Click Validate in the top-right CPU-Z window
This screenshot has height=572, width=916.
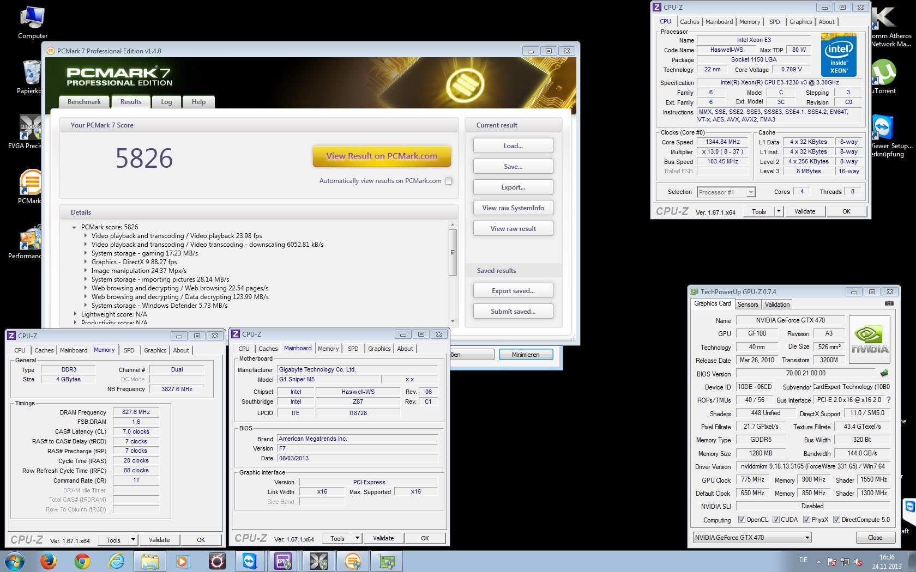(x=805, y=211)
